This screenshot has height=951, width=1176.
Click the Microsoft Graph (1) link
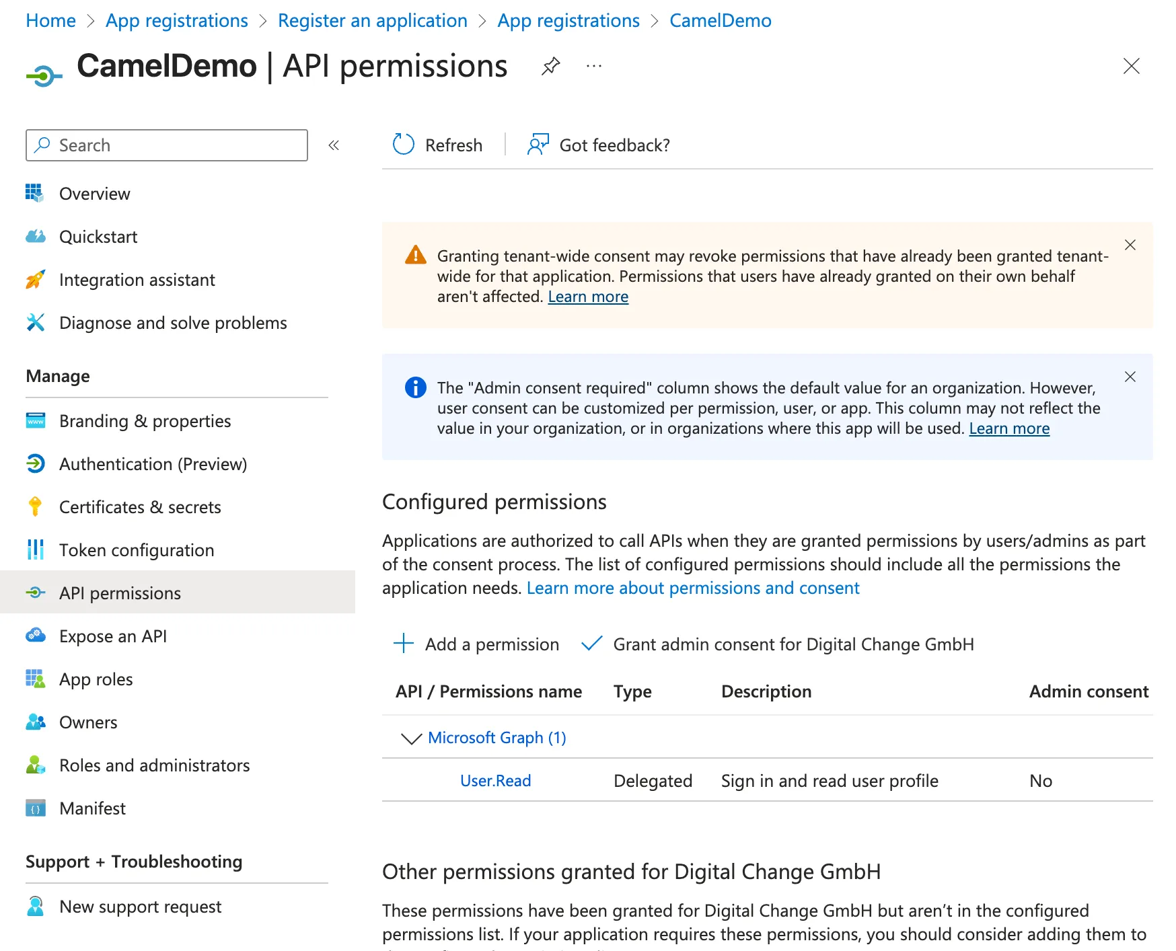(x=497, y=738)
